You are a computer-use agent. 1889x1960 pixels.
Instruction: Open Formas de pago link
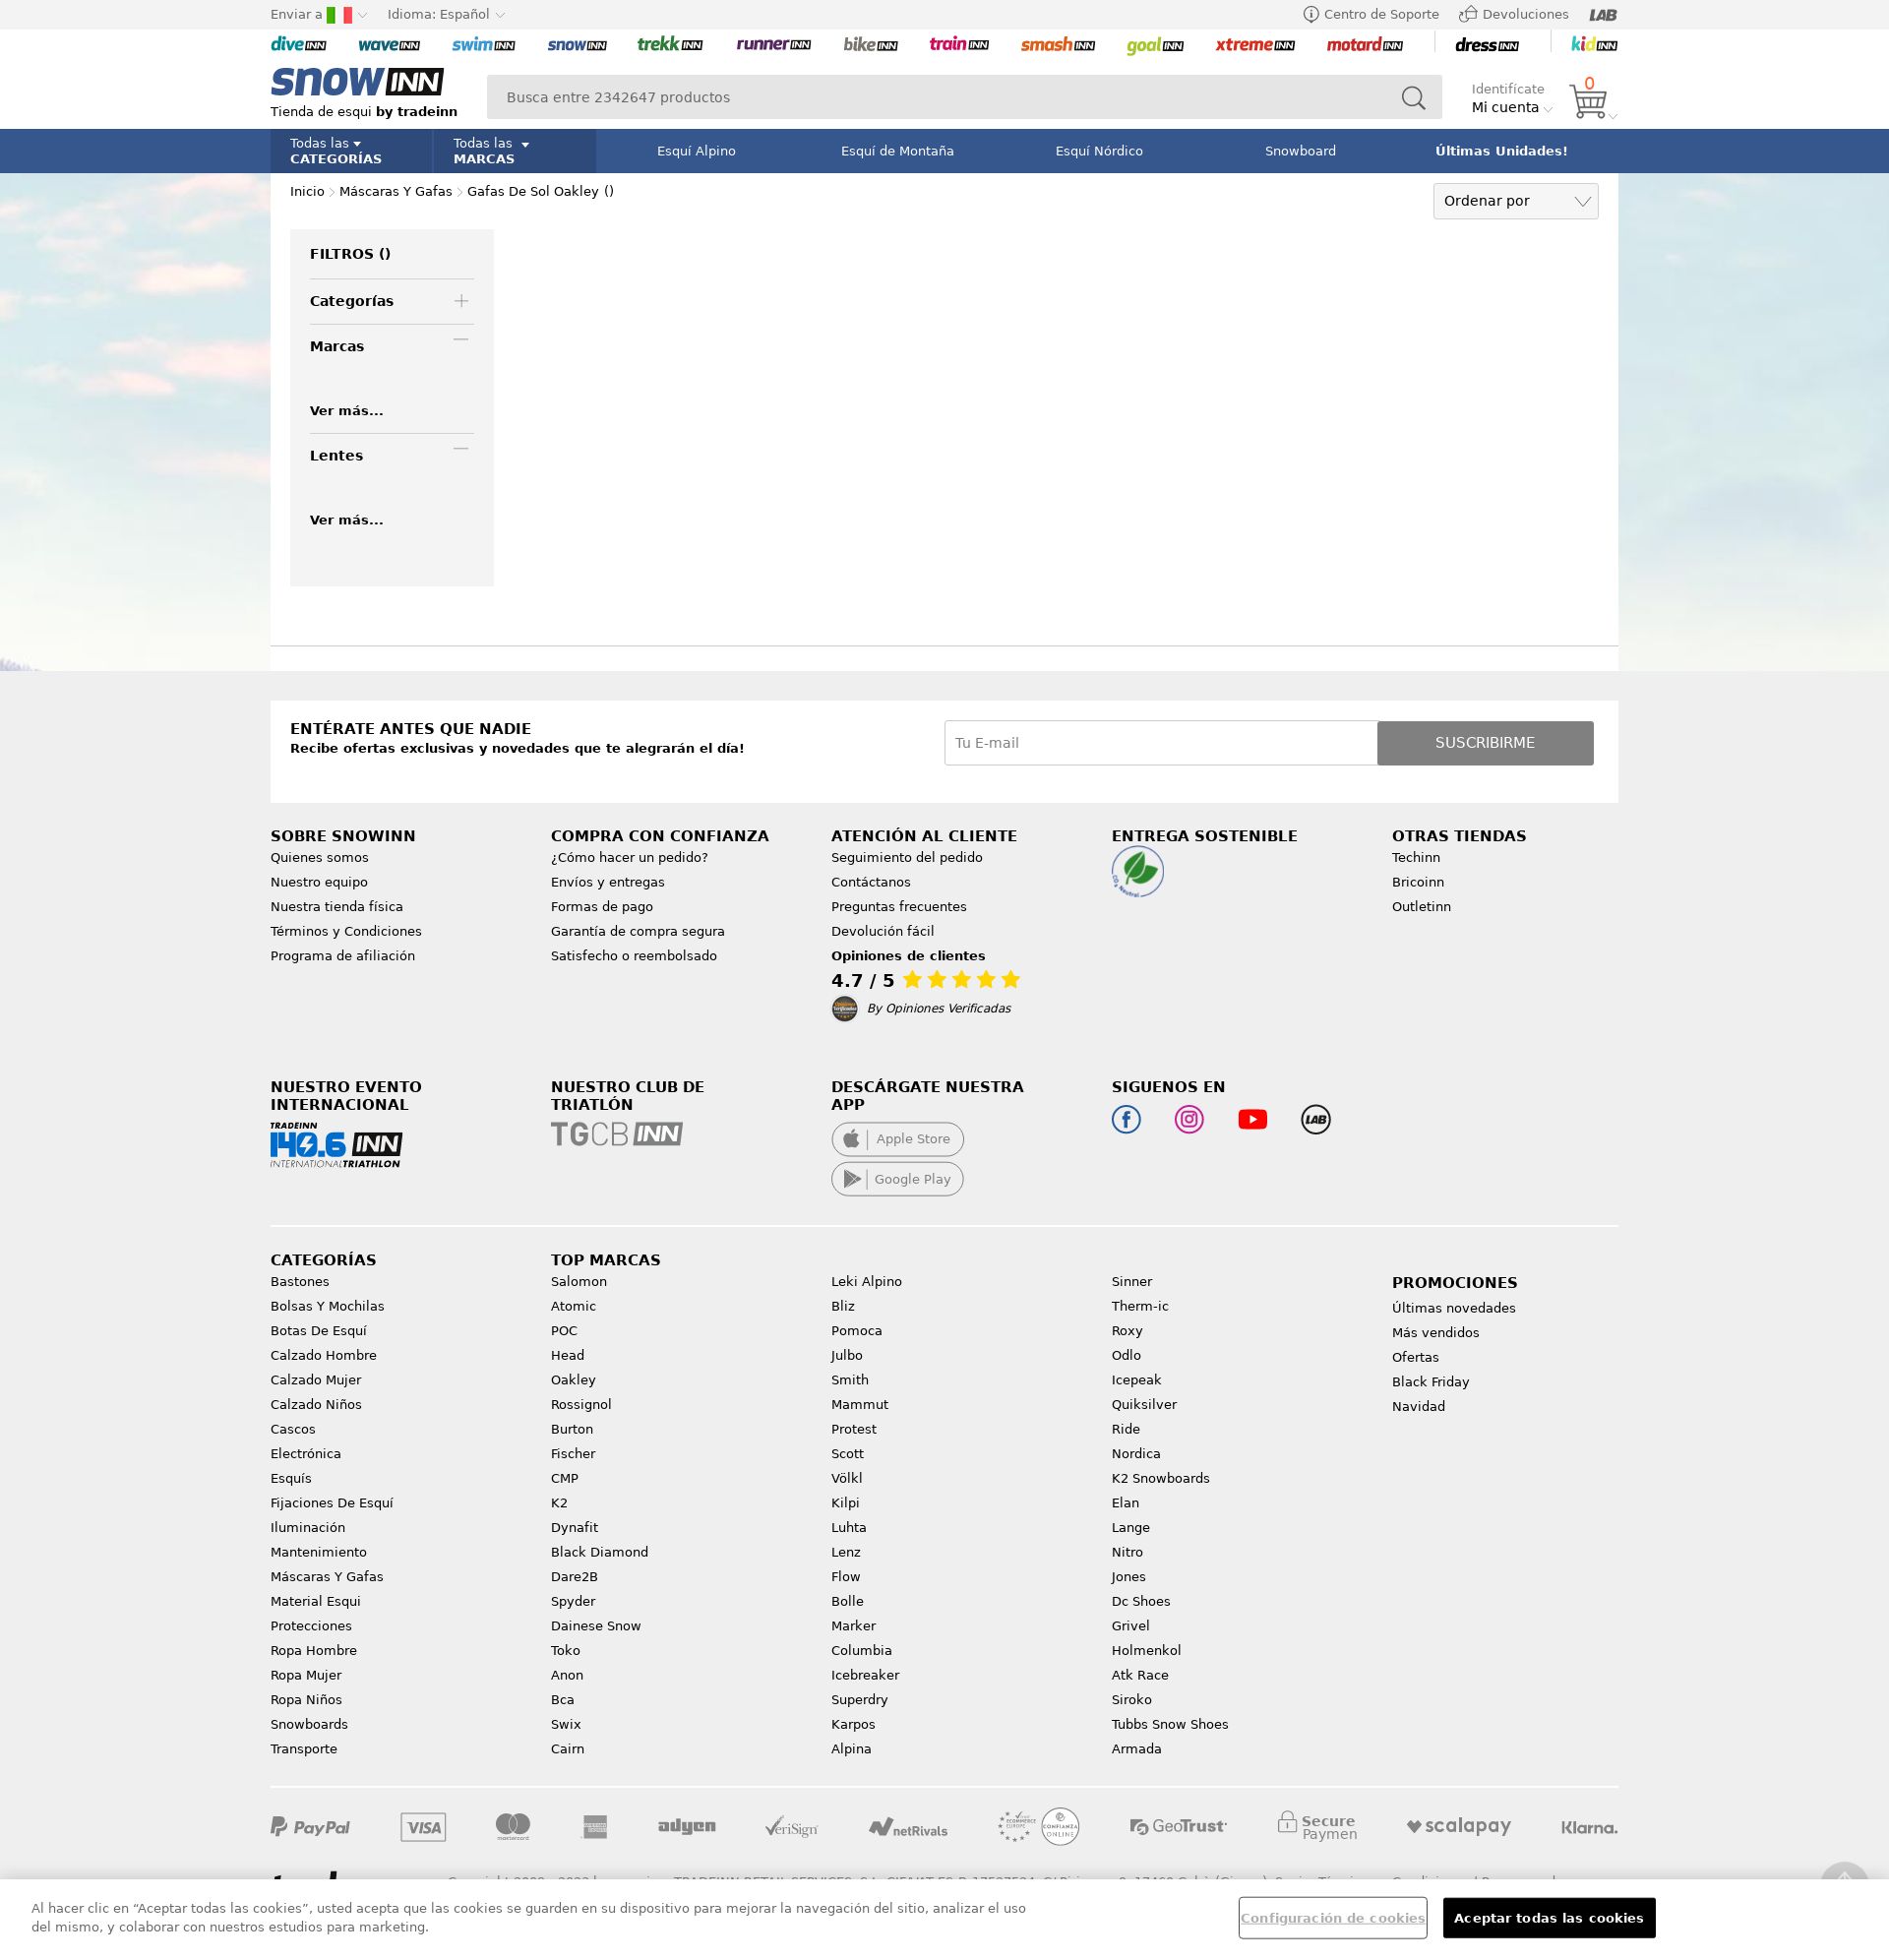[602, 907]
